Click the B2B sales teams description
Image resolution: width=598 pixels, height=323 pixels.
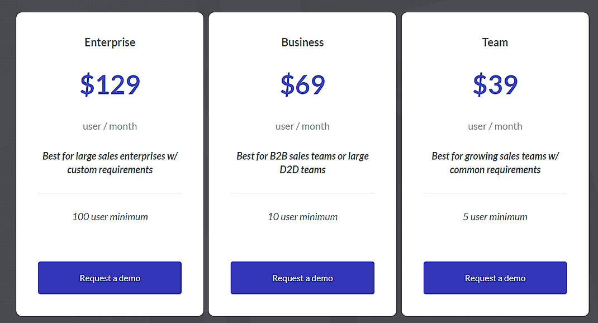coord(302,163)
